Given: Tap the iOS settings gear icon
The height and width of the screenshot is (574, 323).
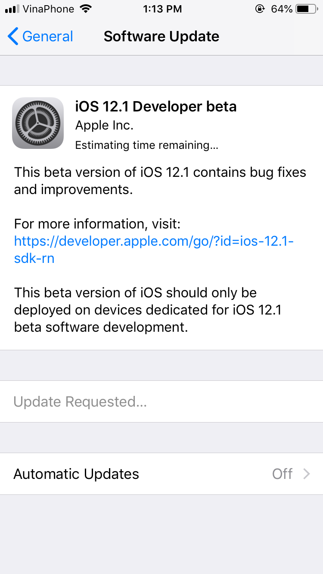Looking at the screenshot, I should pos(38,123).
